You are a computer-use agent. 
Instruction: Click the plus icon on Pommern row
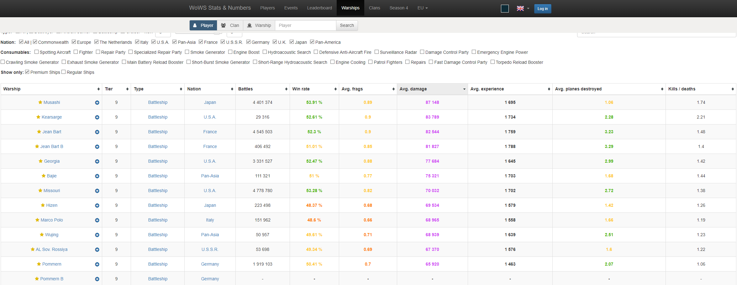pyautogui.click(x=97, y=264)
